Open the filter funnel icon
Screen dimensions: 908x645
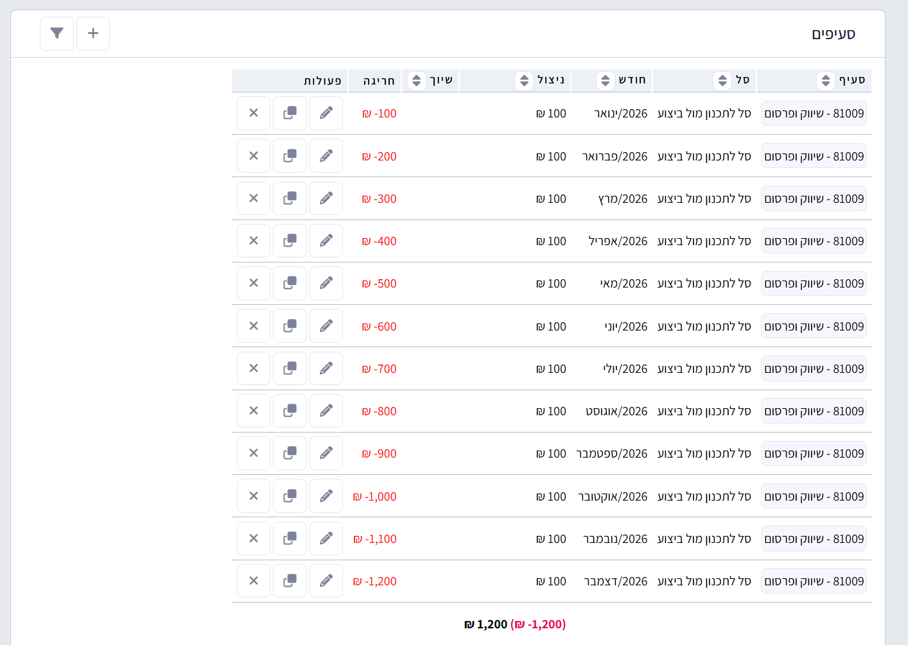coord(57,33)
